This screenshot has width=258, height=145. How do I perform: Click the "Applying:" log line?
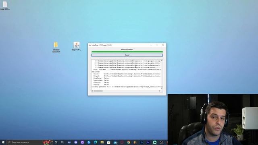pos(96,72)
